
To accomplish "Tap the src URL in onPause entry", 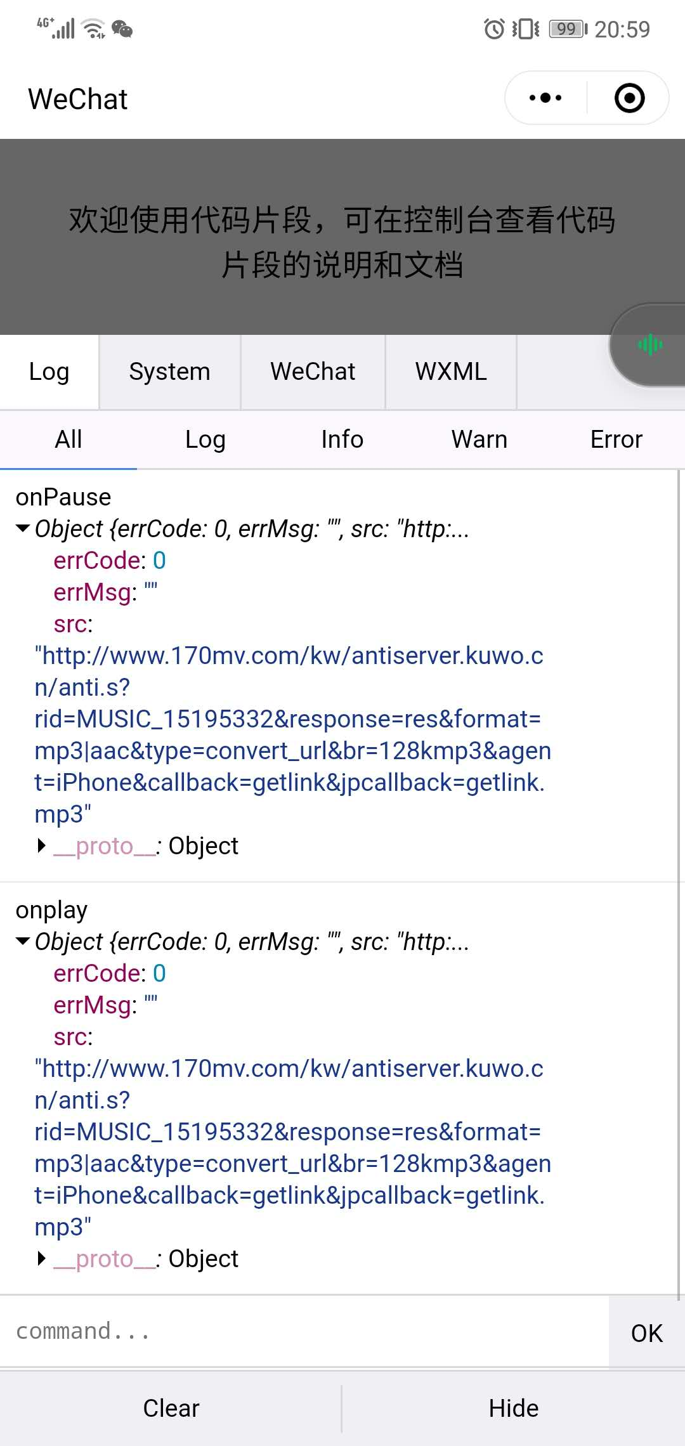I will 292,734.
